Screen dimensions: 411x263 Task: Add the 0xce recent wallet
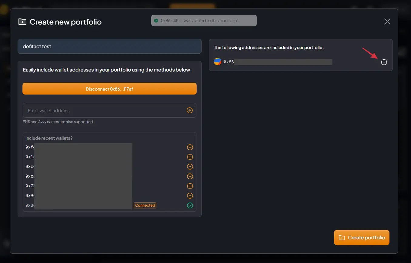(x=190, y=167)
